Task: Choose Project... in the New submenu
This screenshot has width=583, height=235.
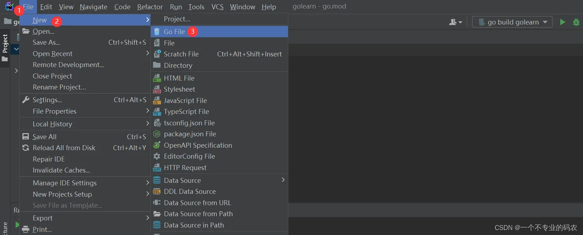Action: pos(219,19)
